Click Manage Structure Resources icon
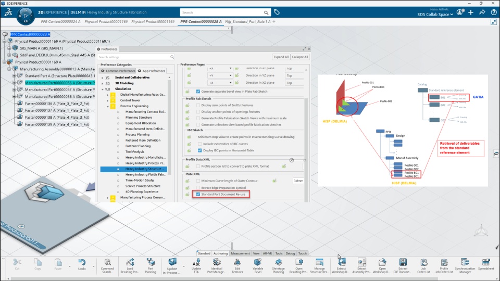This screenshot has width=500, height=281. tap(319, 262)
